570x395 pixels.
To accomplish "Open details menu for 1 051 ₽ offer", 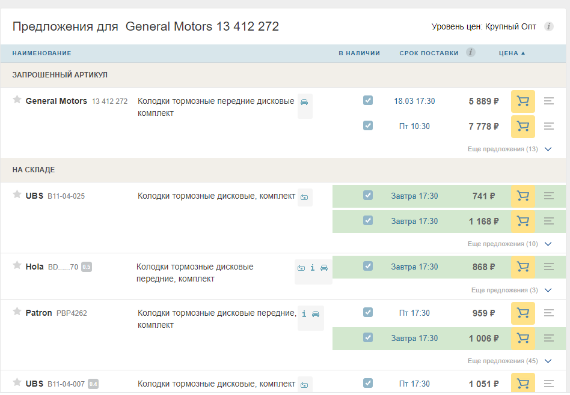I will point(549,384).
